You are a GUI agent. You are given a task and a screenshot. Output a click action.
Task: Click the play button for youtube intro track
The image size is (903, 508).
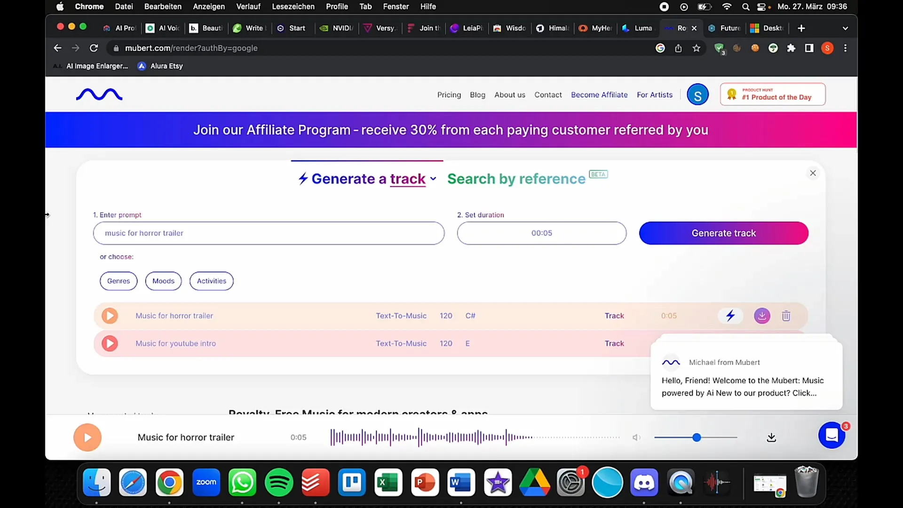tap(110, 343)
